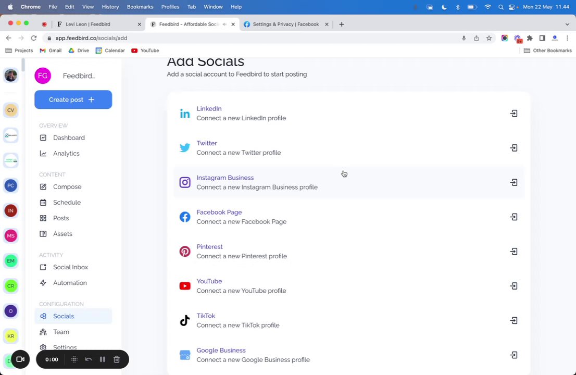The height and width of the screenshot is (375, 576).
Task: Click the Instagram Business link title
Action: click(225, 178)
